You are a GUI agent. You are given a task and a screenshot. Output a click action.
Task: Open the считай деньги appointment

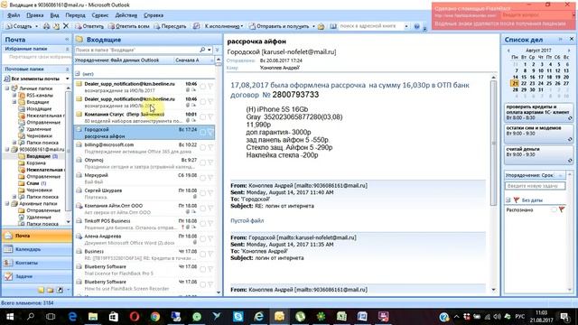(x=538, y=154)
